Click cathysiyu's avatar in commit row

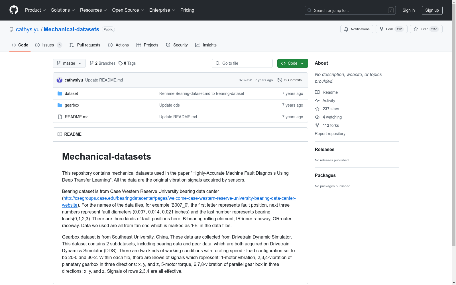tap(60, 80)
